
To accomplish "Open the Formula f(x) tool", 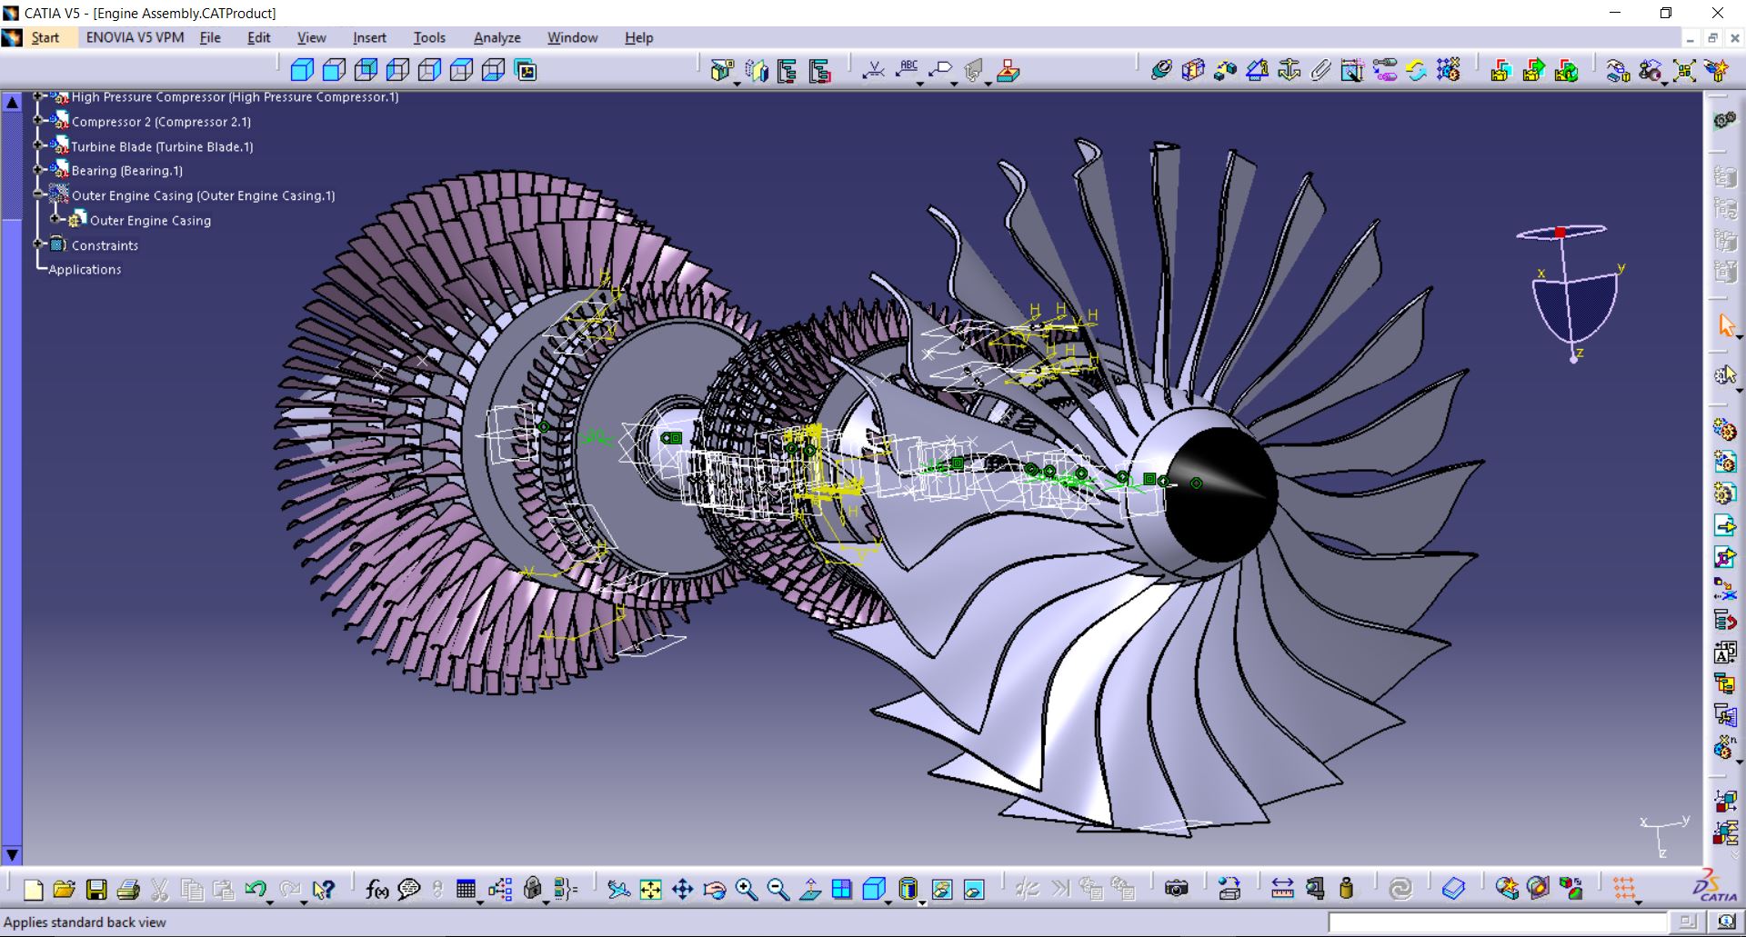I will [376, 890].
